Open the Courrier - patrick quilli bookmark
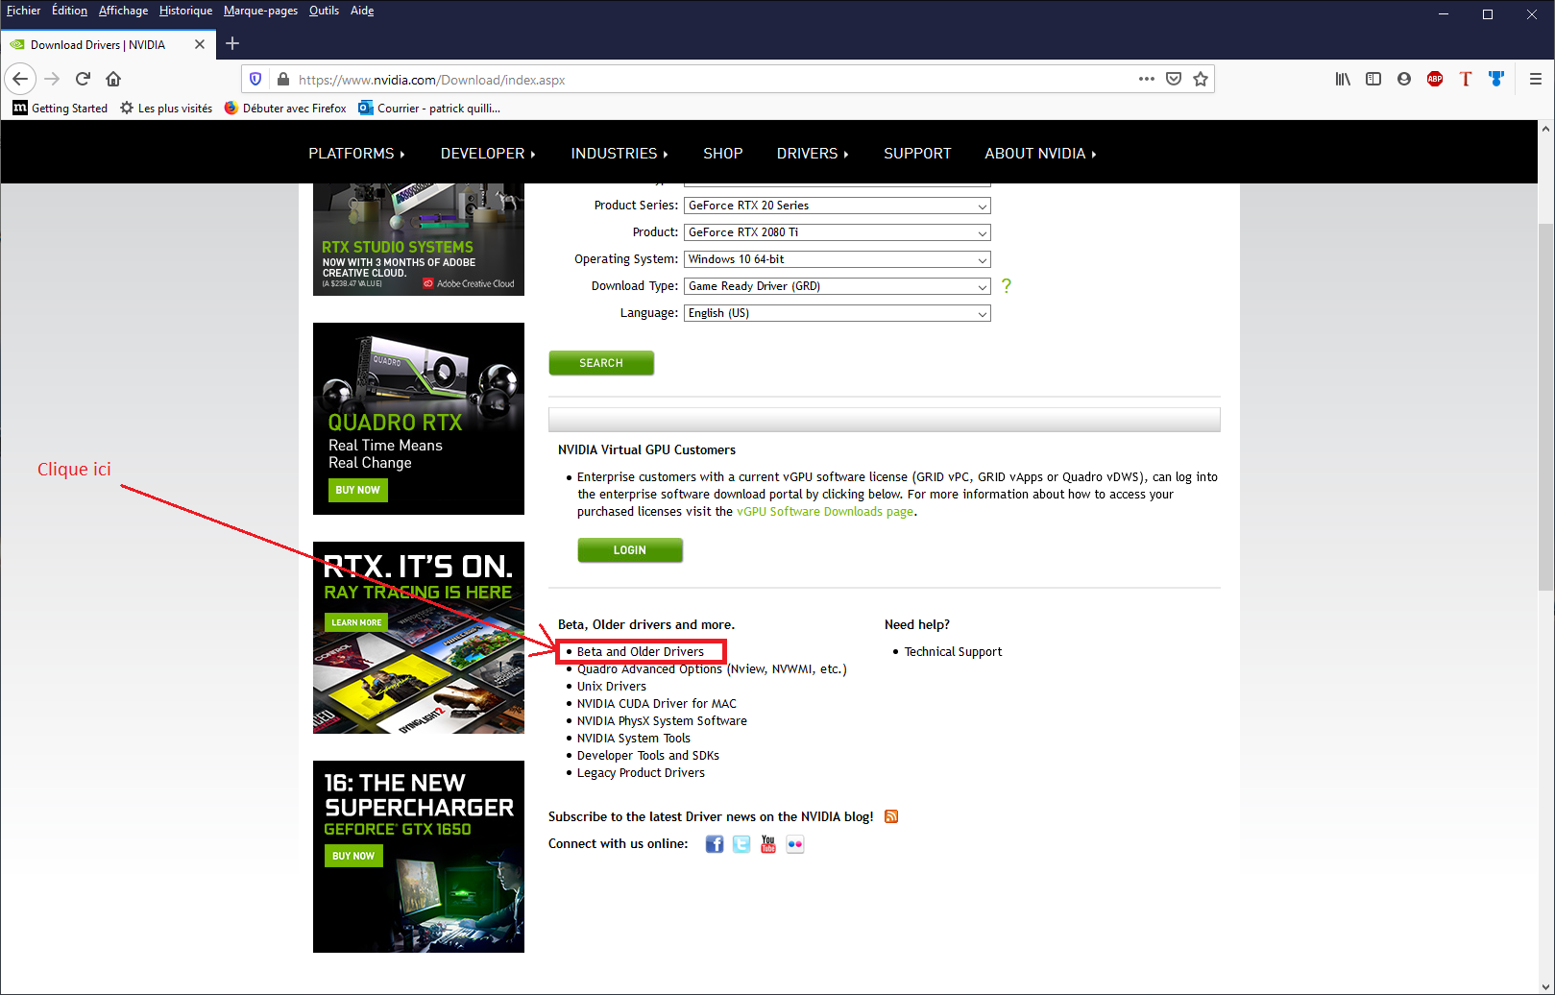The height and width of the screenshot is (995, 1555). tap(429, 108)
